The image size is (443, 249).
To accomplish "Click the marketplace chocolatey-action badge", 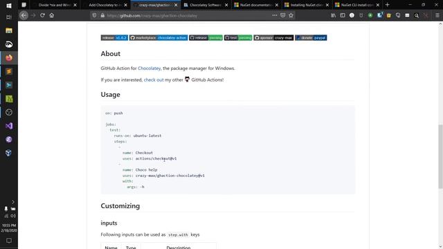I will click(159, 37).
